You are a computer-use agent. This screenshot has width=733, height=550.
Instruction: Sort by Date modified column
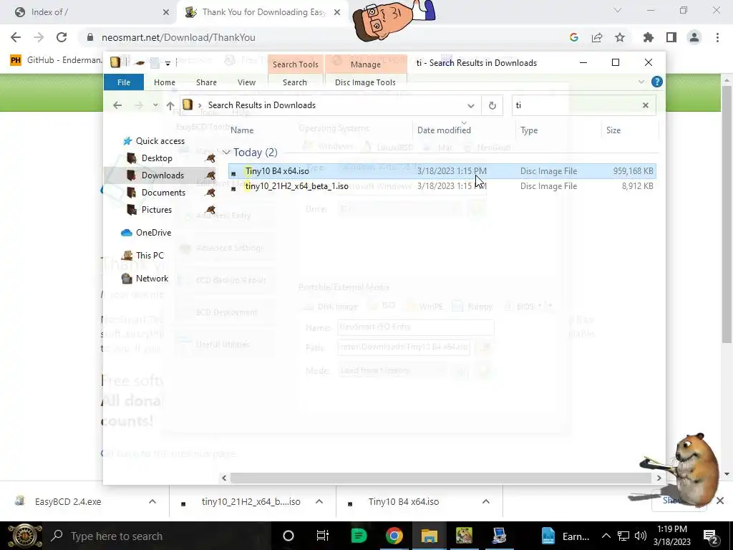[444, 130]
